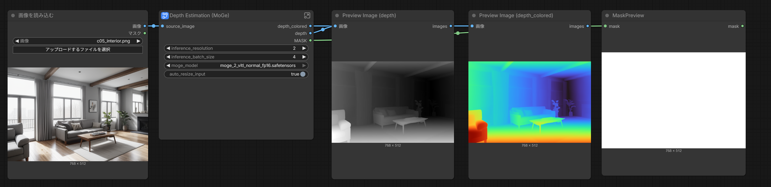Click the MASK output socket on Depth Estimation
This screenshot has width=771, height=187.
pyautogui.click(x=310, y=40)
